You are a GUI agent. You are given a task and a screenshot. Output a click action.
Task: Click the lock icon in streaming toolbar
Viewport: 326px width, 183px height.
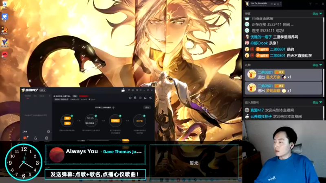coord(135,98)
